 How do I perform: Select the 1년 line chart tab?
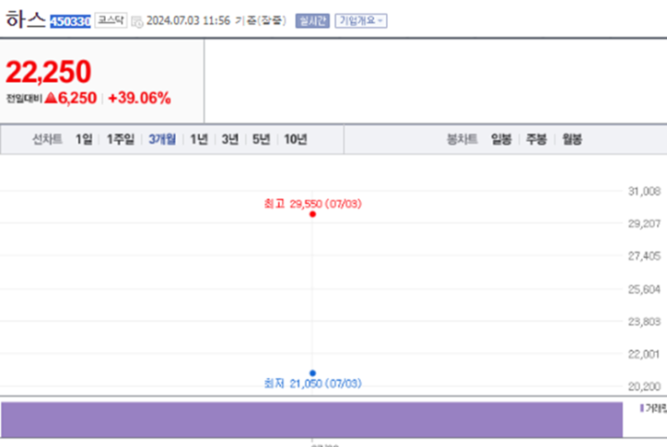[x=198, y=139]
